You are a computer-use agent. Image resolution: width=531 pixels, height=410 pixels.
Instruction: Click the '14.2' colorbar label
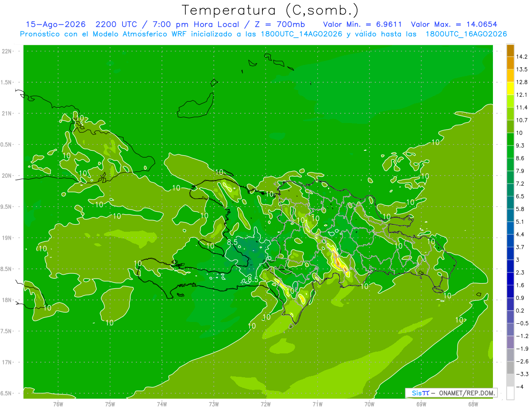click(522, 57)
